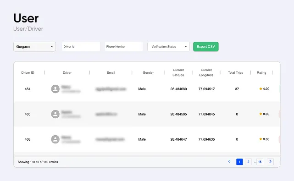Select pagination page 2
The image size is (294, 181).
click(x=248, y=162)
